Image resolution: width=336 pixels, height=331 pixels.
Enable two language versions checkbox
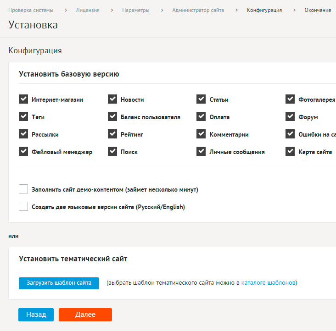click(23, 206)
